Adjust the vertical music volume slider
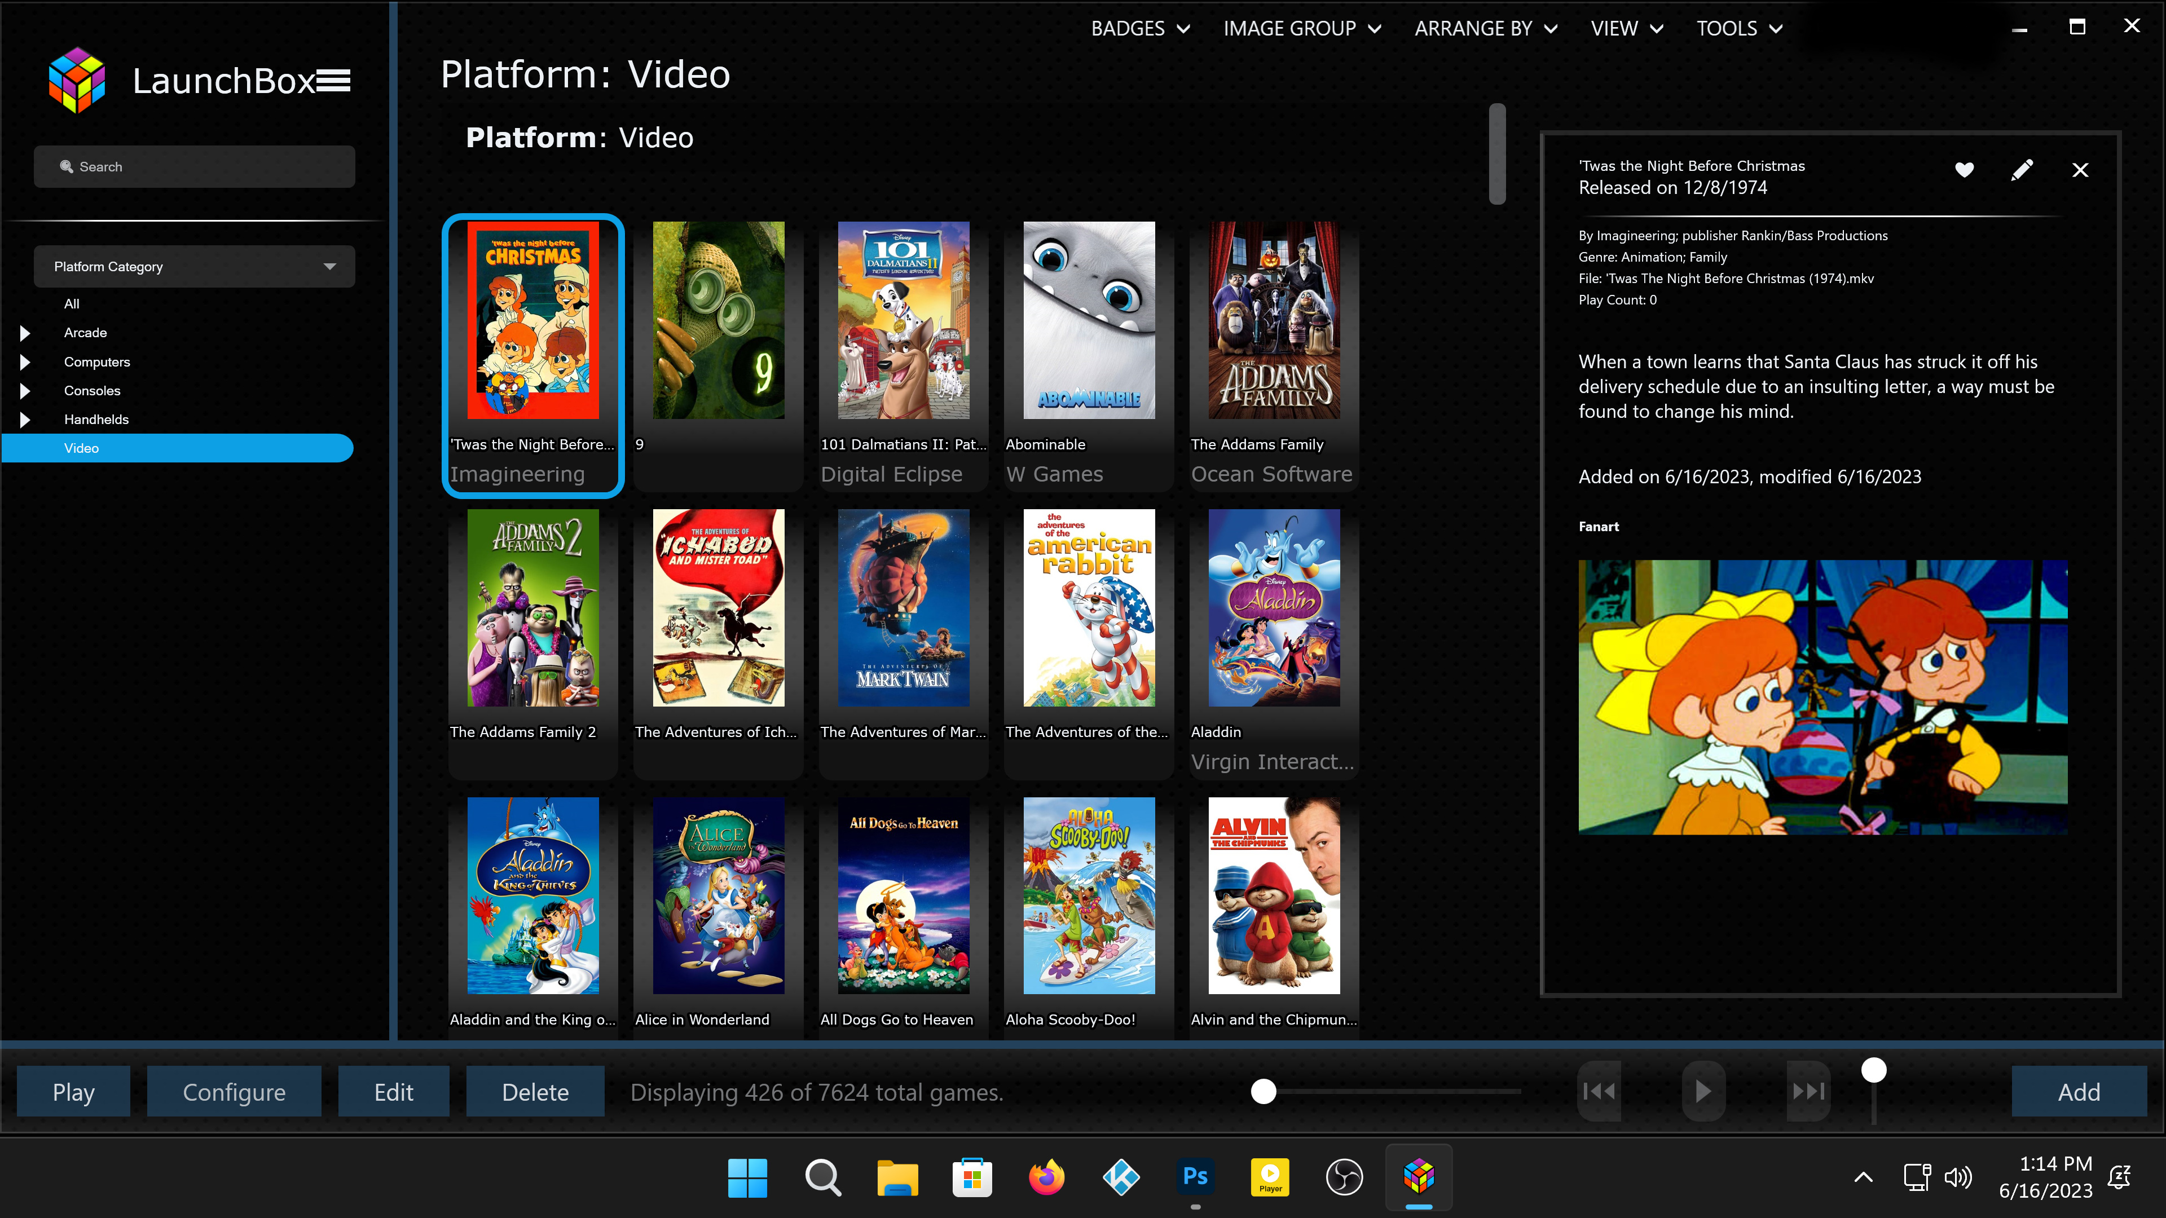Viewport: 2166px width, 1218px height. (1873, 1070)
